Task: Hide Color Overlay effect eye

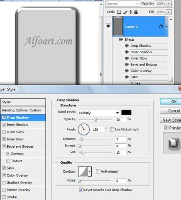Action: point(127,71)
